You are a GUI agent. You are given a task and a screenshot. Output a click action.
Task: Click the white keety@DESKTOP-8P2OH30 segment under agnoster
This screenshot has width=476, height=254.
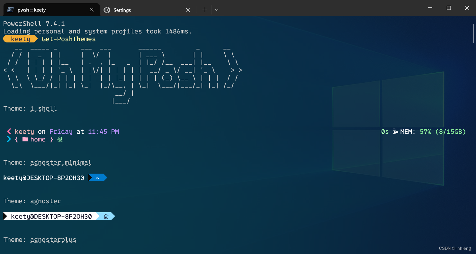click(x=51, y=216)
